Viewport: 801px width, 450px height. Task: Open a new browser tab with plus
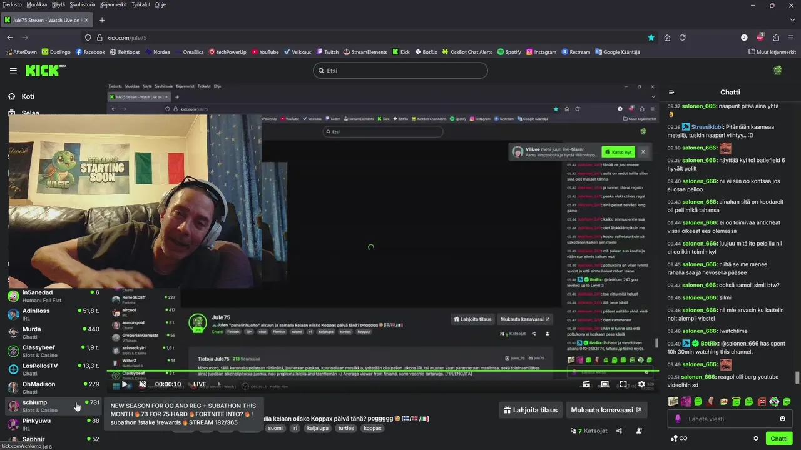click(102, 20)
